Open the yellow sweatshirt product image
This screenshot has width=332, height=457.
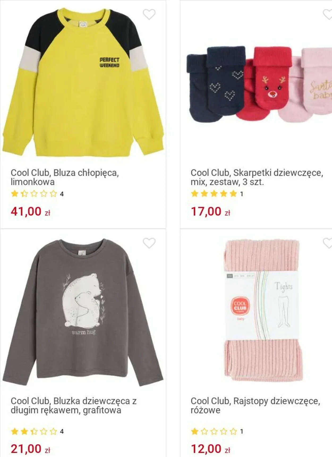[83, 82]
